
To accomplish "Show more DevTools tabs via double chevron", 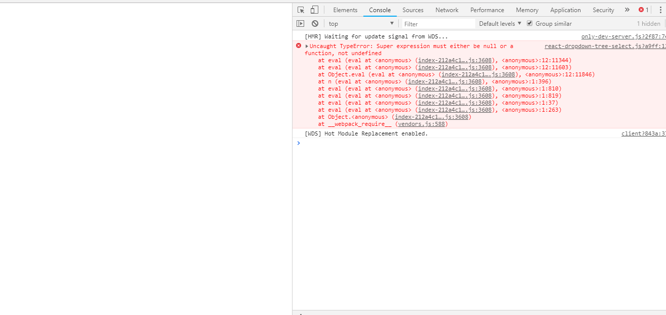I will coord(627,10).
